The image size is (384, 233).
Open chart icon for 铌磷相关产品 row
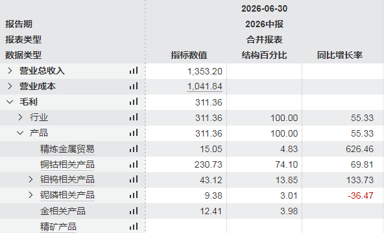(x=134, y=195)
